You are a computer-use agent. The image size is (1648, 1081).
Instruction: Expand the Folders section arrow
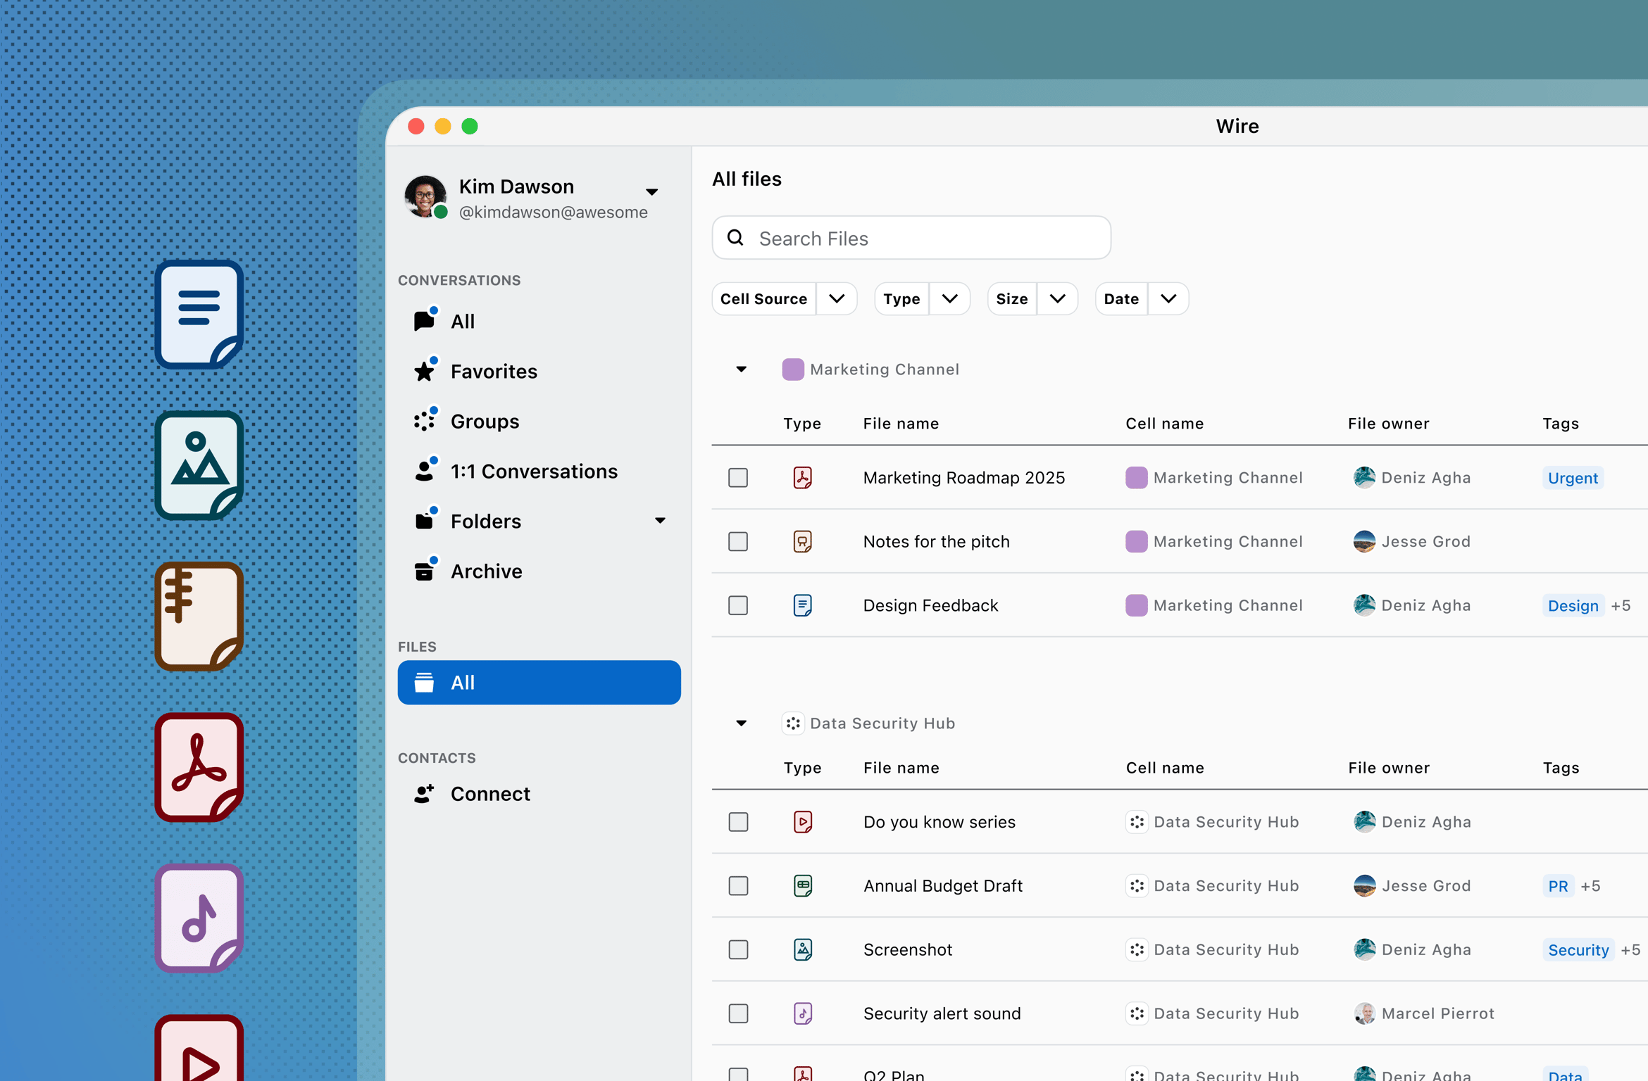[660, 521]
